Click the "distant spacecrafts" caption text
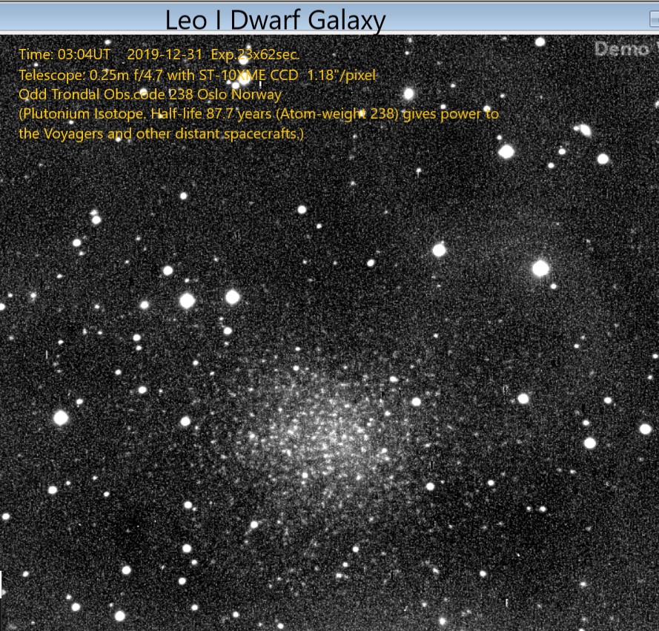 247,135
